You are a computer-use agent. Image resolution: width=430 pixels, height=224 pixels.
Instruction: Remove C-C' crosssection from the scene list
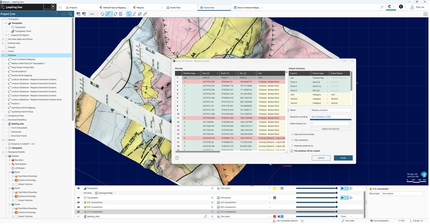[x=212, y=212]
